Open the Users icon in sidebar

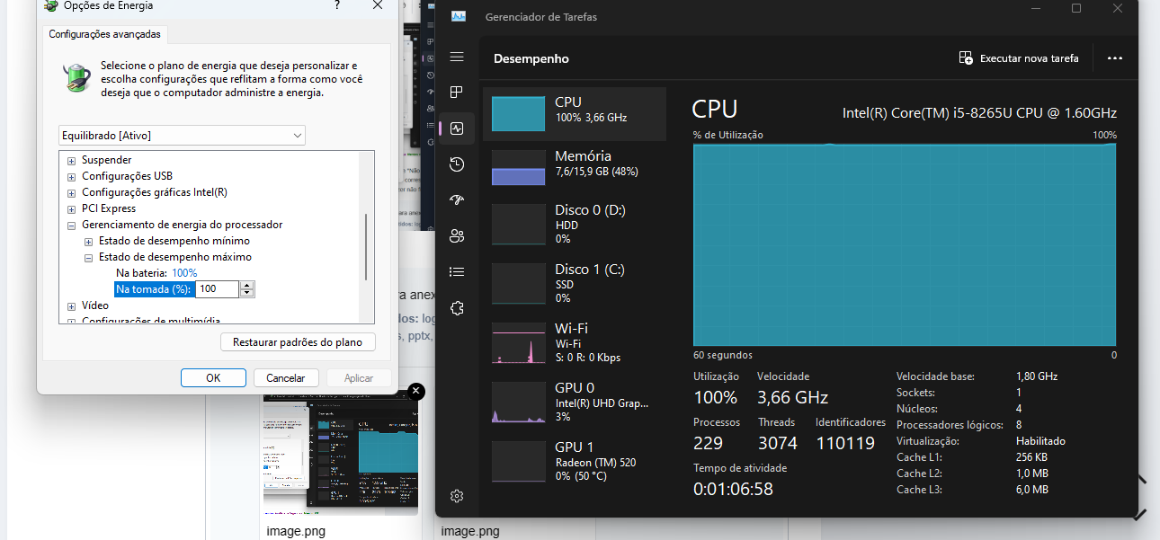[457, 236]
